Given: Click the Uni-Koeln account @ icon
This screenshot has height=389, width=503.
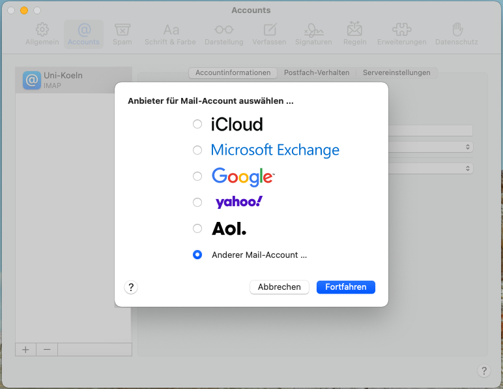Looking at the screenshot, I should pos(32,80).
